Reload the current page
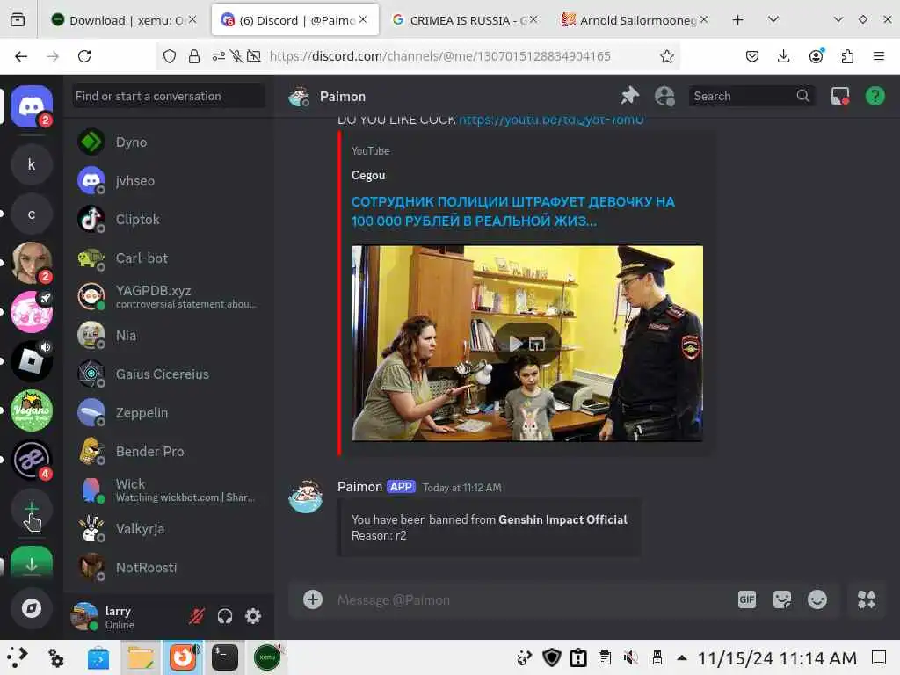 click(84, 56)
